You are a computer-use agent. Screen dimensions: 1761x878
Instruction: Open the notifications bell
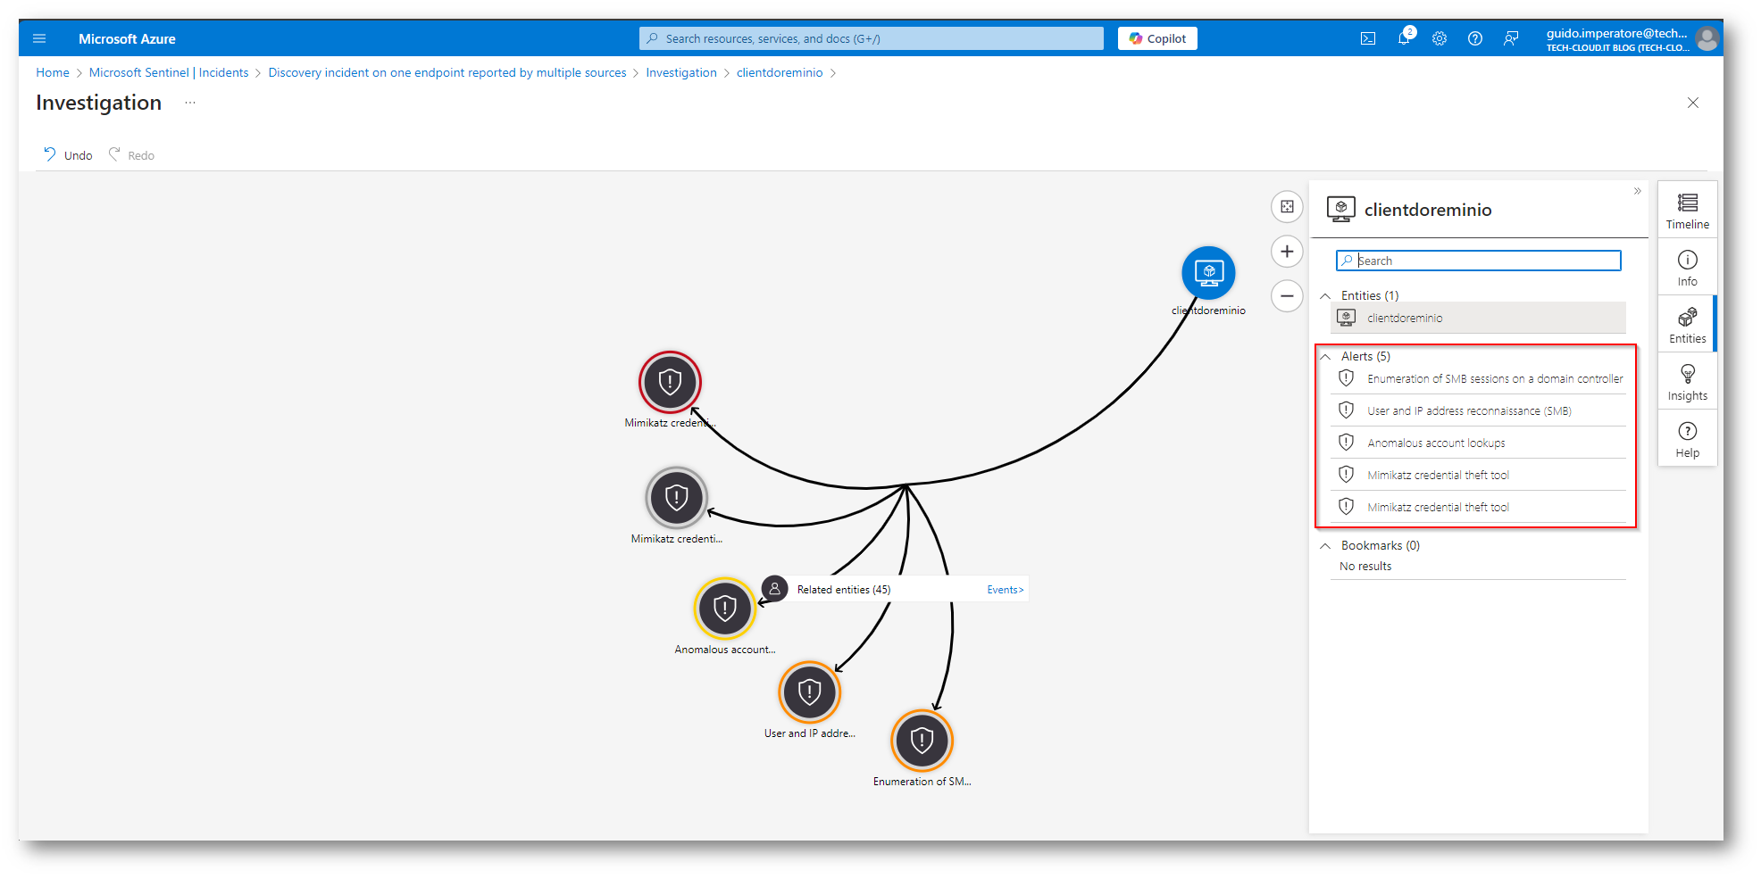(1404, 38)
